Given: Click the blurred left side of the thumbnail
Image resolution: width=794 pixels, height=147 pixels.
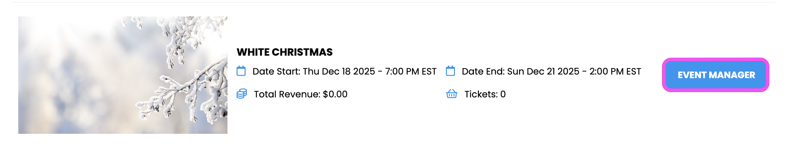Looking at the screenshot, I should tap(64, 75).
